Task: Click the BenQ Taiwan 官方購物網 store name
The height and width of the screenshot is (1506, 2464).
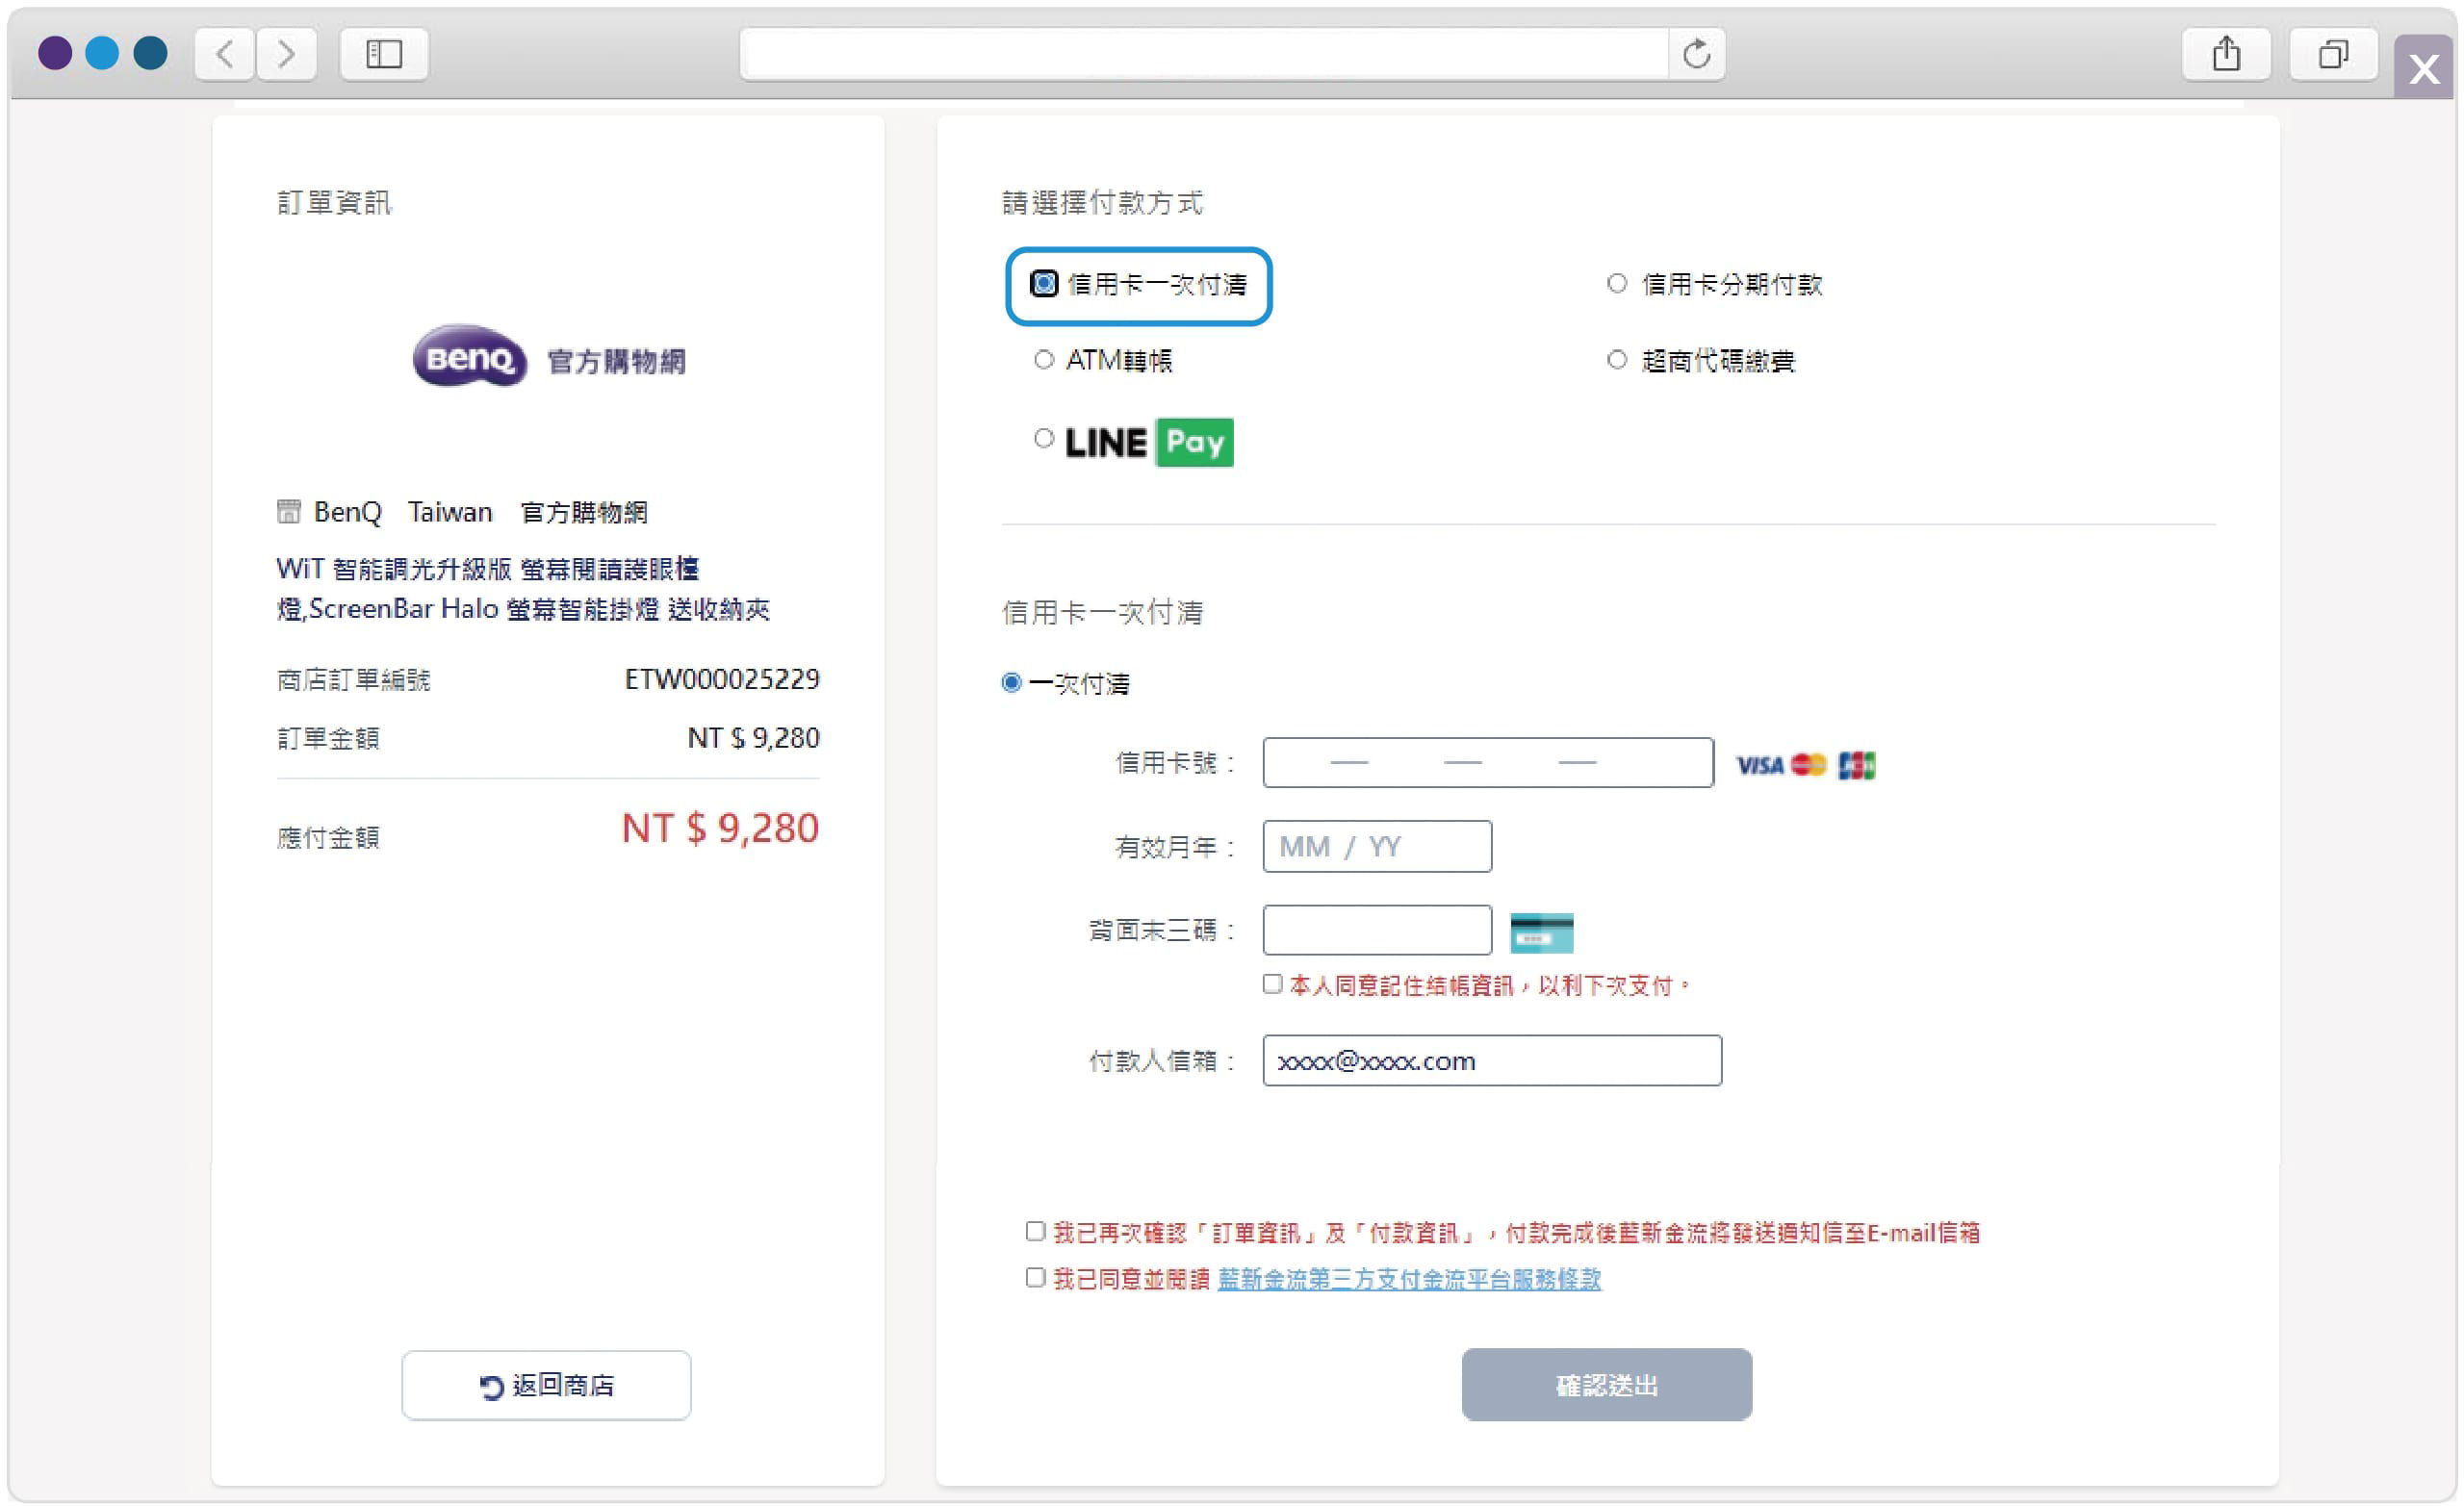Action: (x=480, y=512)
